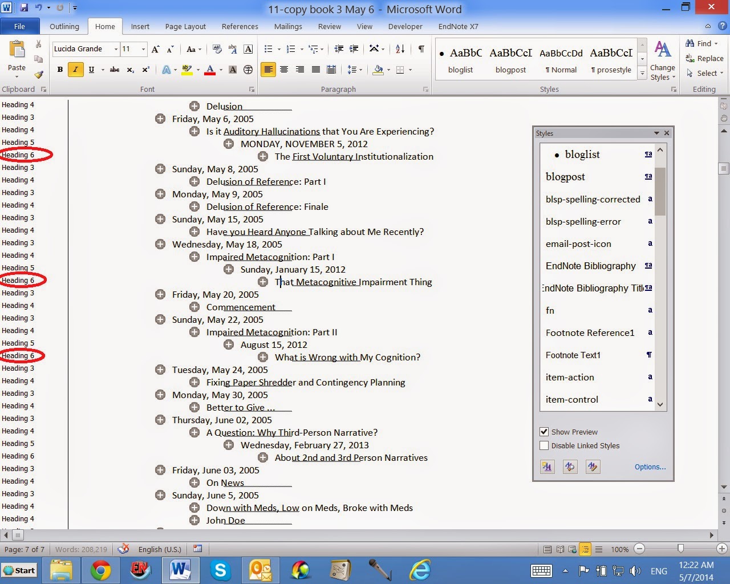Click Replace in the Editing group

(x=705, y=58)
